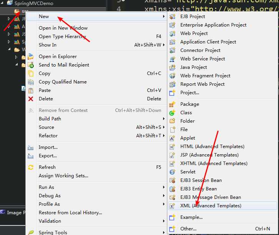
Task: Click the EJB3 Session Bean icon
Action: pyautogui.click(x=172, y=180)
